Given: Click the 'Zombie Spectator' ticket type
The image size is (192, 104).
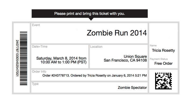Looking at the screenshot, I should [x=132, y=88].
